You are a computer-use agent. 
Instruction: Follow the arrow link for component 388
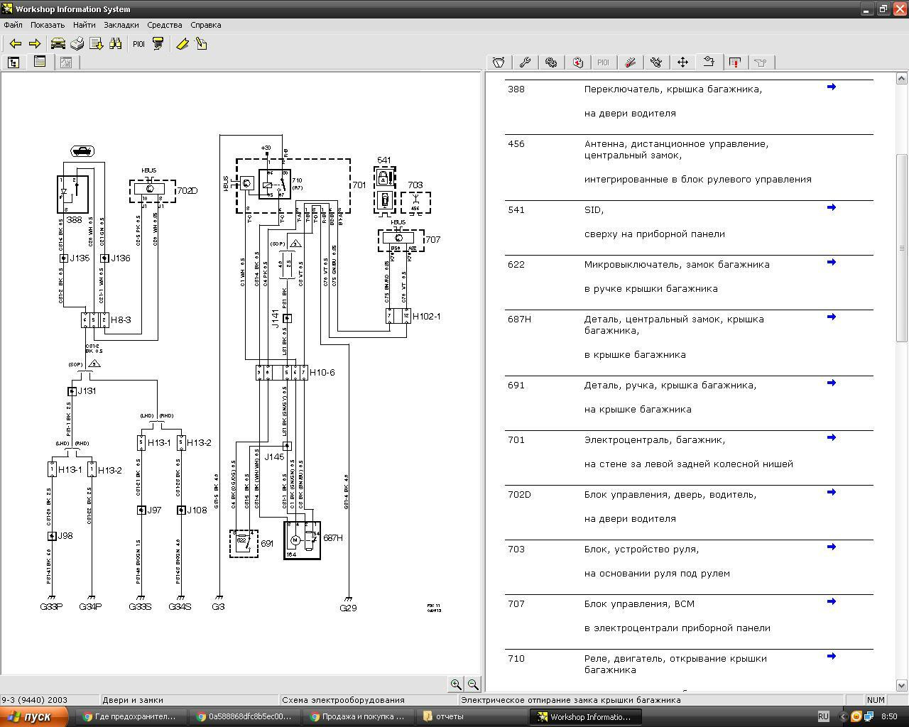coord(832,87)
